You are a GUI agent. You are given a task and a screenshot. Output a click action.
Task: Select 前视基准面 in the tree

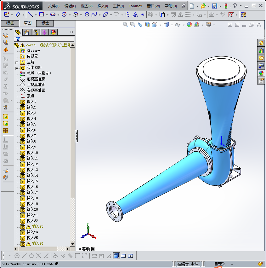coord(36,79)
